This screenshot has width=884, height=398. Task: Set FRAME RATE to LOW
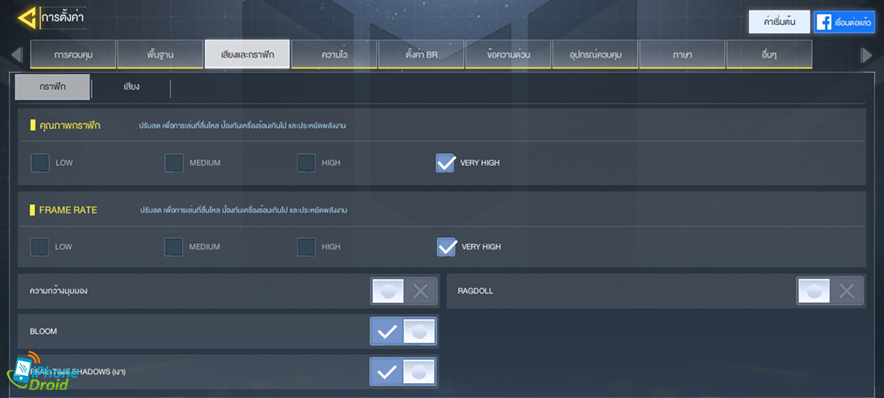pyautogui.click(x=41, y=247)
